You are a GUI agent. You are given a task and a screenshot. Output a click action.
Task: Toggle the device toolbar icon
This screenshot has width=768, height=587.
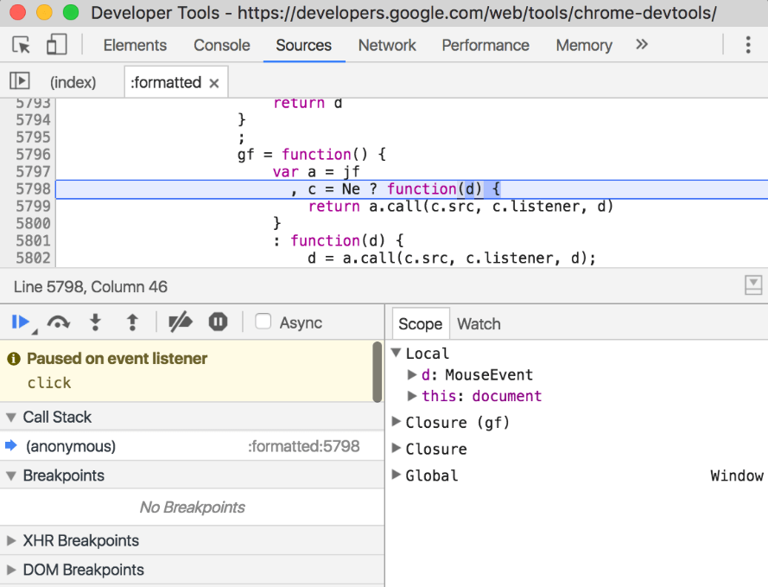pyautogui.click(x=56, y=45)
